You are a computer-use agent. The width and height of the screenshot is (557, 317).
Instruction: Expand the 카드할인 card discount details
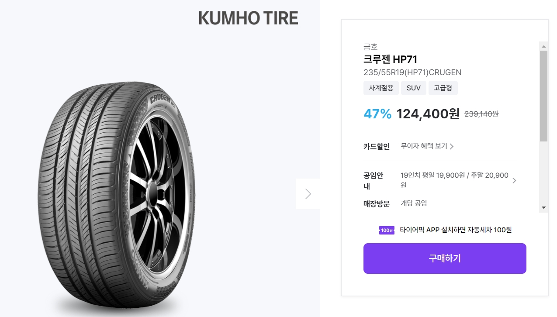pyautogui.click(x=424, y=146)
